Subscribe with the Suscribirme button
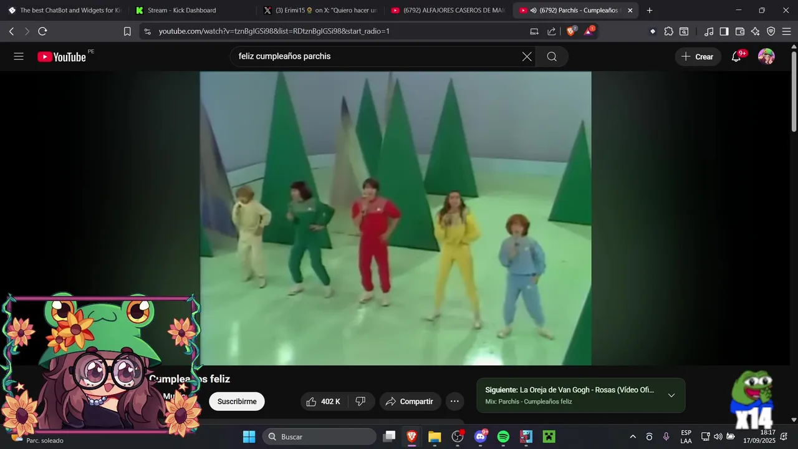This screenshot has height=449, width=798. [x=237, y=402]
